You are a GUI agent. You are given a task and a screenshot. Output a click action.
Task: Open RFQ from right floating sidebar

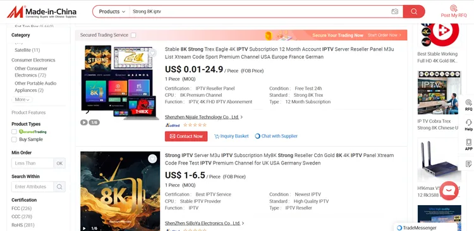(x=468, y=105)
